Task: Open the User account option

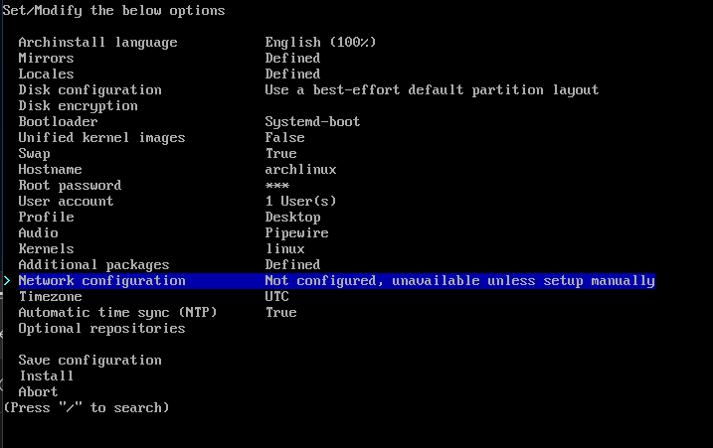Action: click(x=66, y=202)
